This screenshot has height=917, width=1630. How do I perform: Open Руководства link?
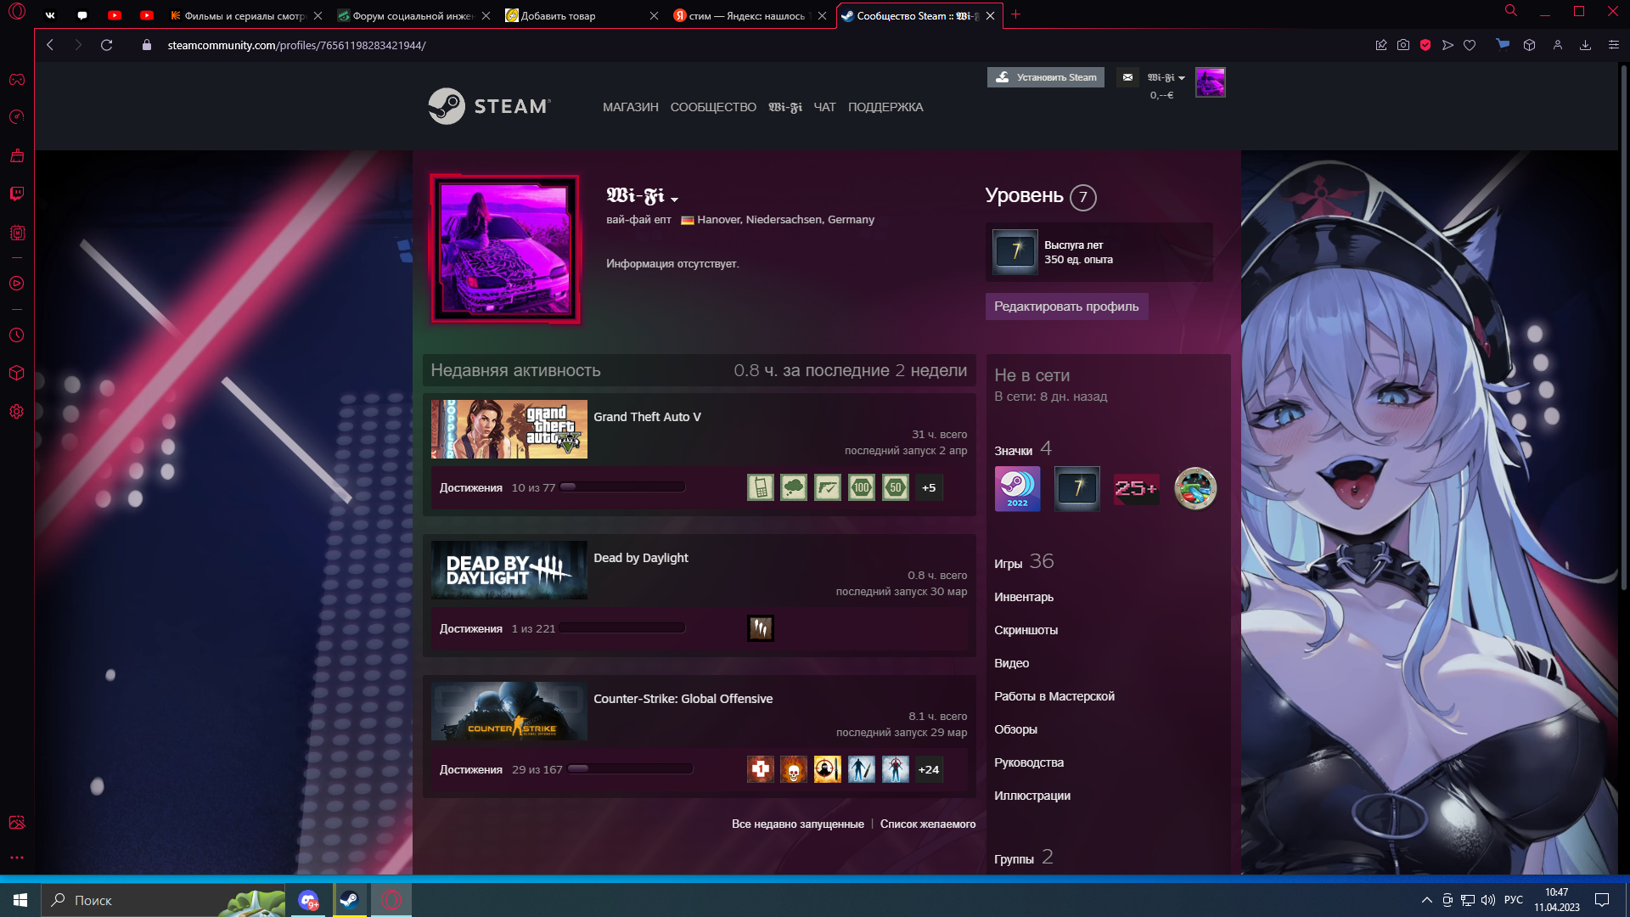1029,762
